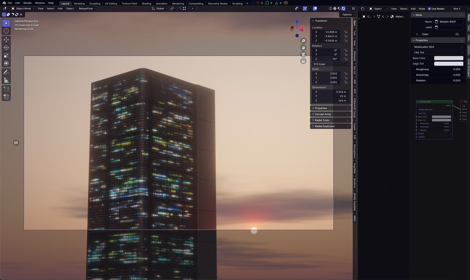
Task: Switch to wireframe viewport shading
Action: click(331, 8)
